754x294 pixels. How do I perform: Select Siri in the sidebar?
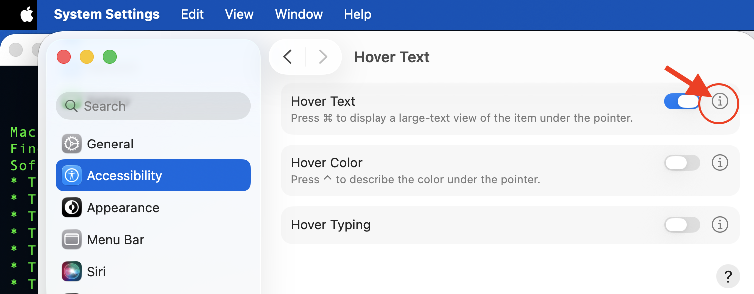pyautogui.click(x=153, y=272)
